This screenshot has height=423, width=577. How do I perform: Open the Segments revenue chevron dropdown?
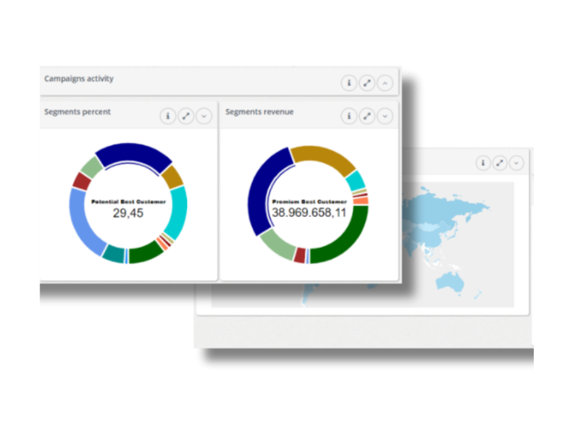[x=385, y=116]
